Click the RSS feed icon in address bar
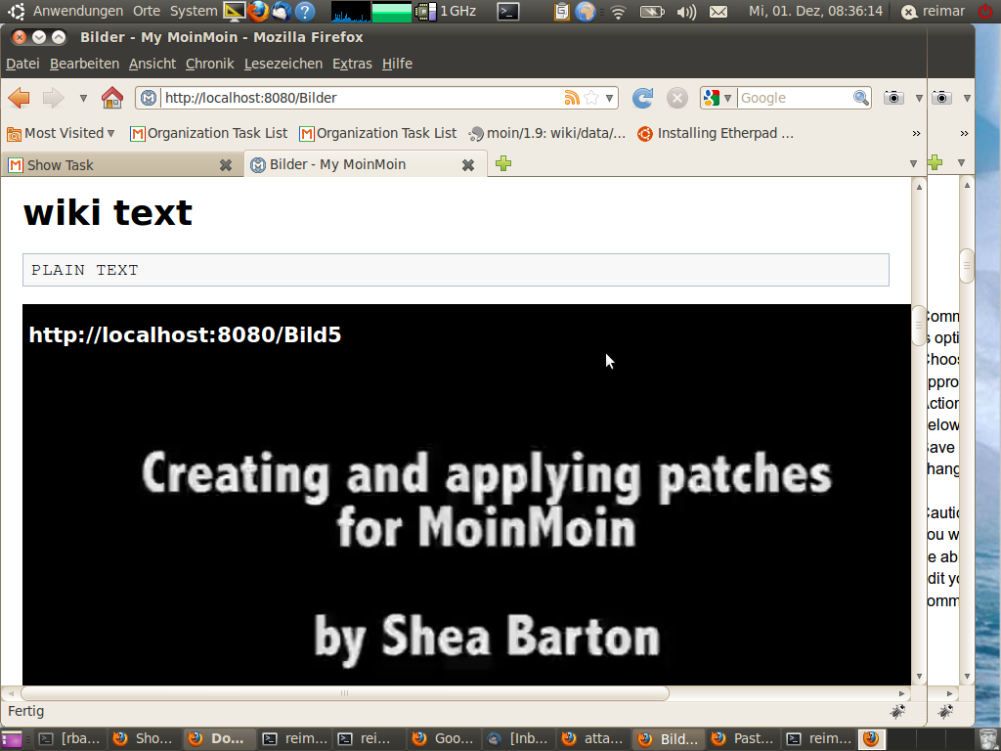 572,98
